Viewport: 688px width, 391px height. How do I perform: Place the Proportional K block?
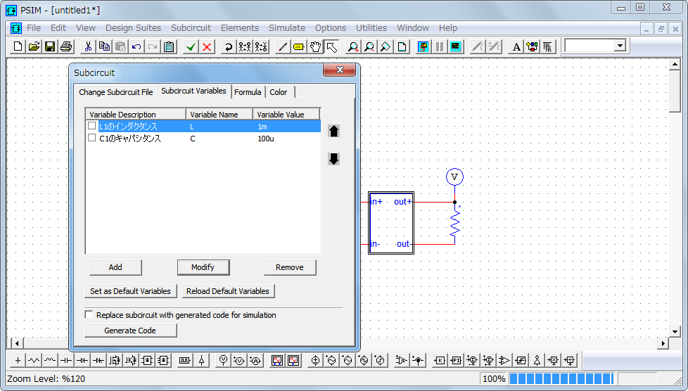440,361
